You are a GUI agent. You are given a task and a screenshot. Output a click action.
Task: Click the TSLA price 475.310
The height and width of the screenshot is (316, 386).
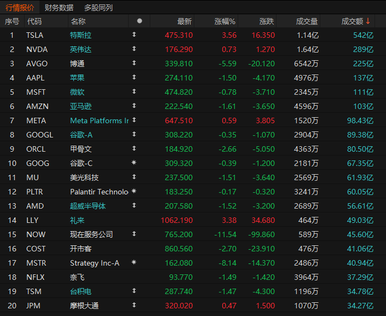click(178, 35)
